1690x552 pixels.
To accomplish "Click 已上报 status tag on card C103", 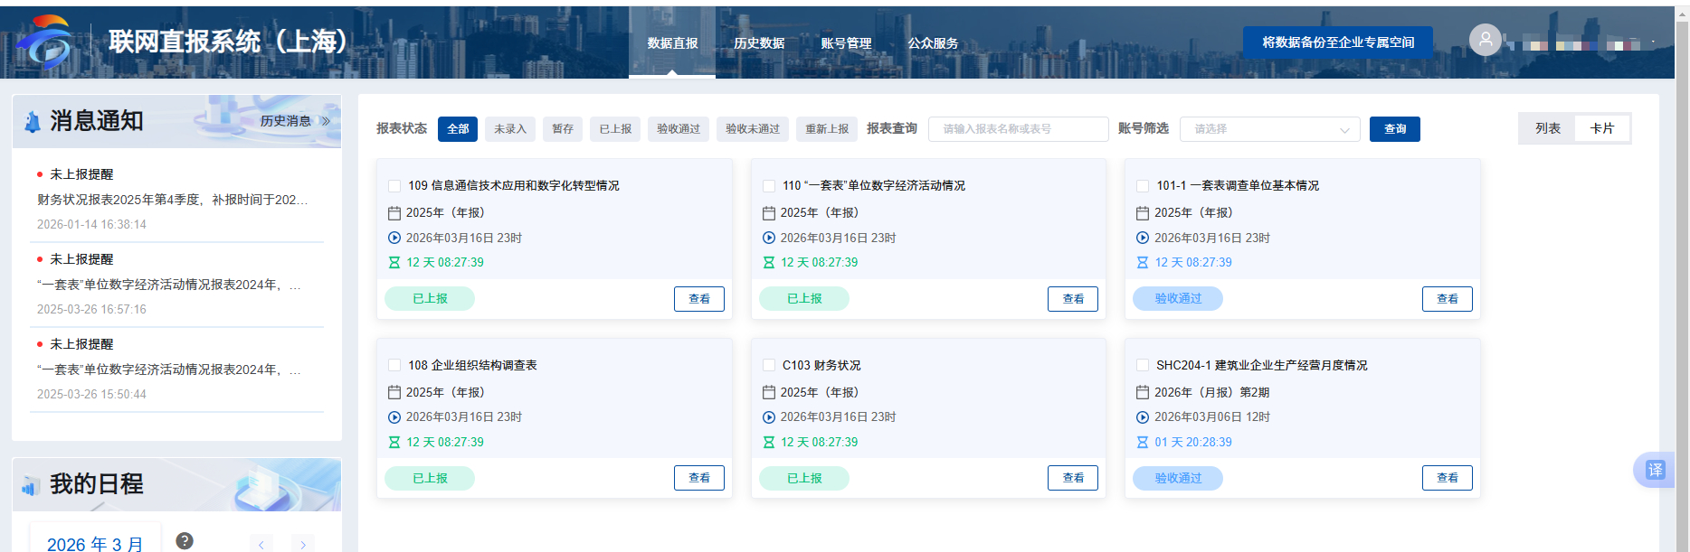I will [x=804, y=478].
